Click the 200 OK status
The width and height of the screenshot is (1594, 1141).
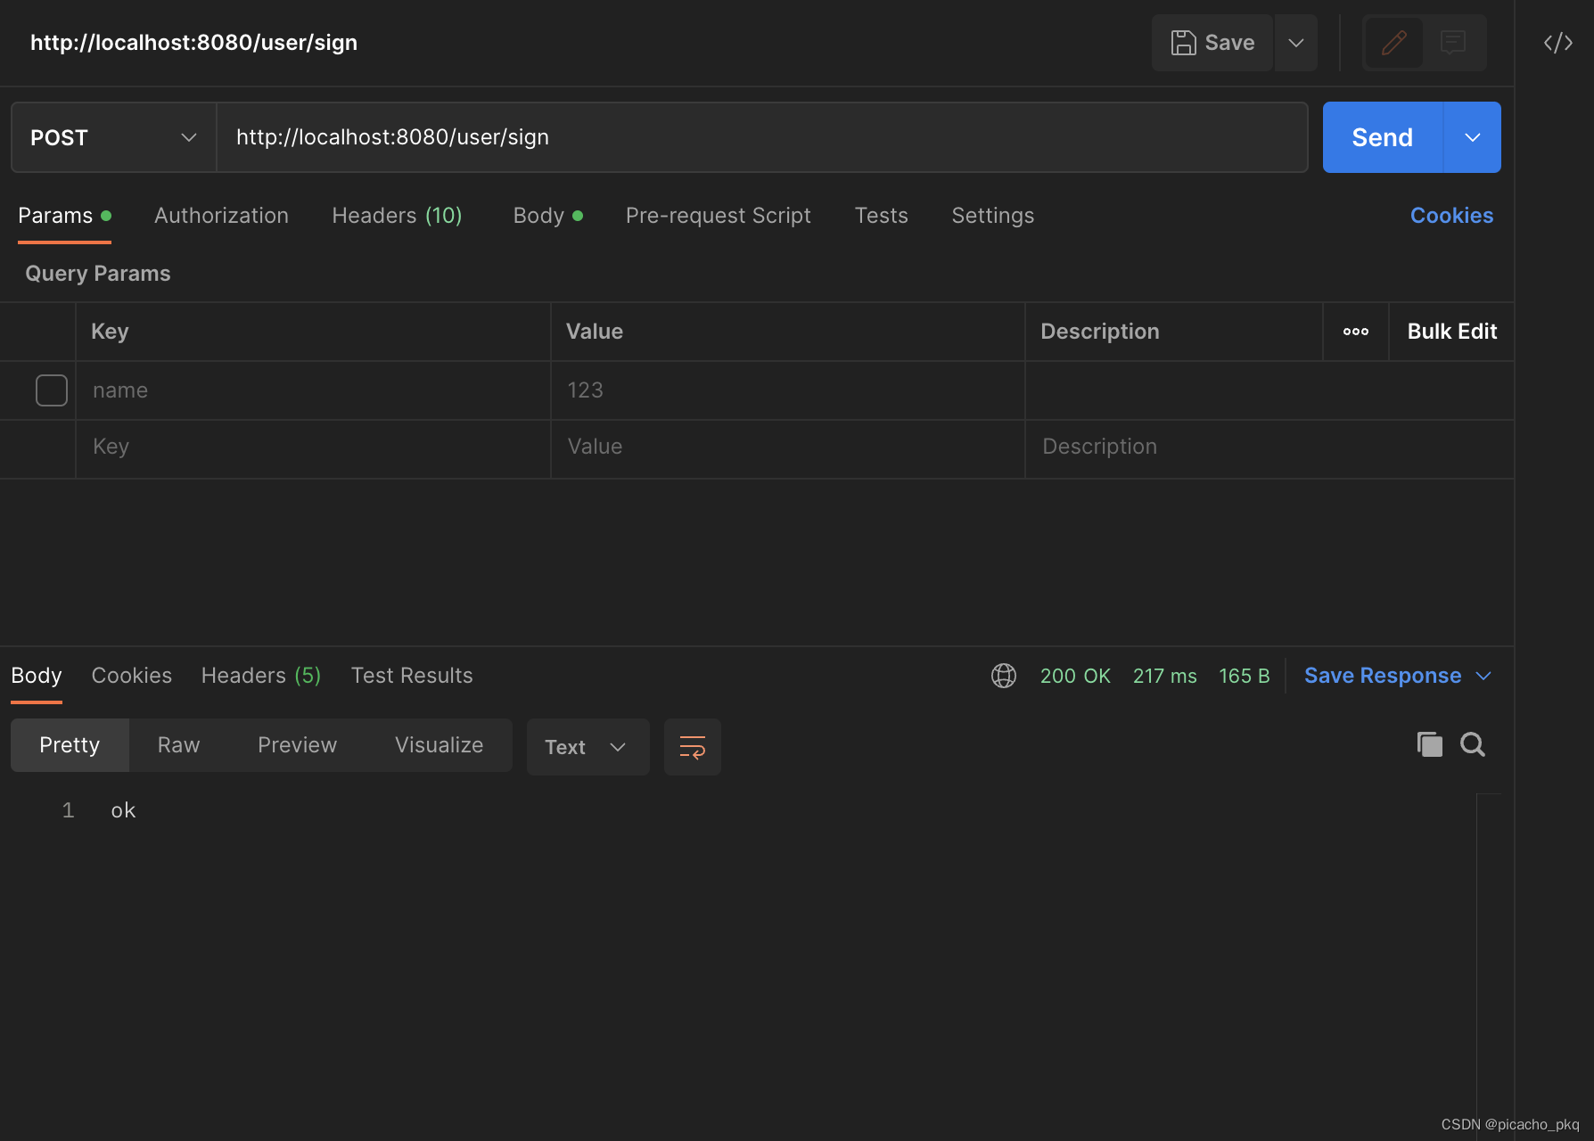[x=1075, y=676]
